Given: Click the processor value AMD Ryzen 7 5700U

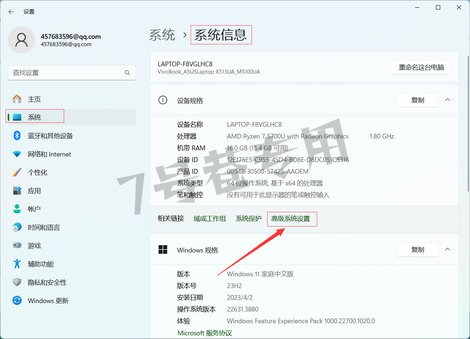Looking at the screenshot, I should pos(288,136).
